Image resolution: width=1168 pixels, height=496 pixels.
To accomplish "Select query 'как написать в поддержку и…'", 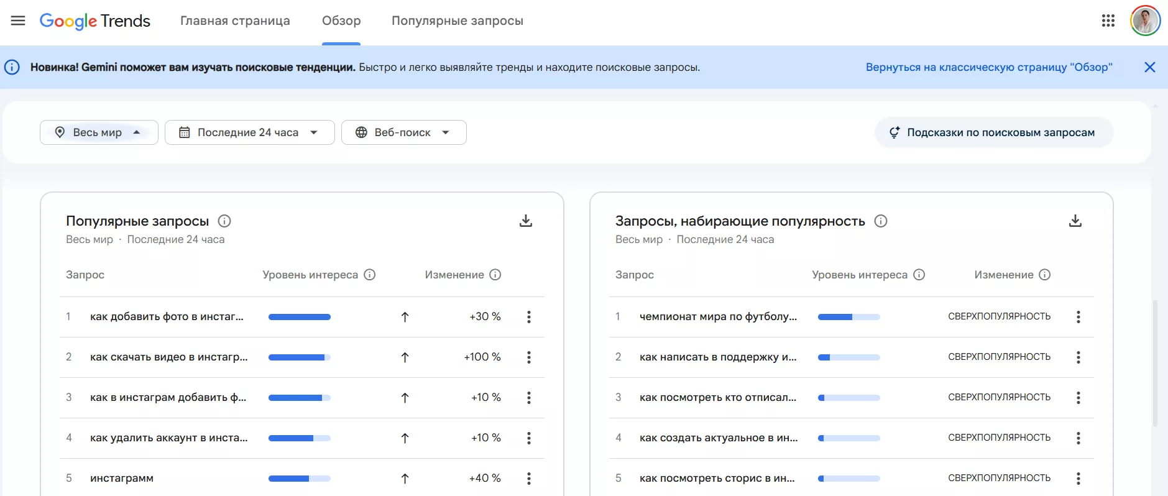I will (x=718, y=357).
